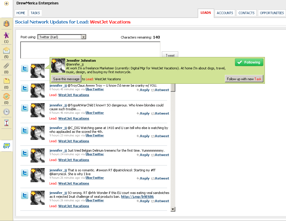Retweet the @C_DIG tweet
Viewport: 286px width, 221px height.
point(160,136)
